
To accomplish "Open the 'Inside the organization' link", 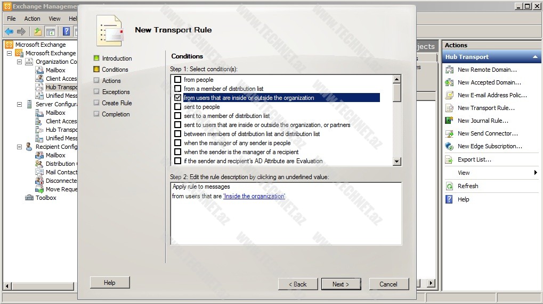I will [254, 196].
